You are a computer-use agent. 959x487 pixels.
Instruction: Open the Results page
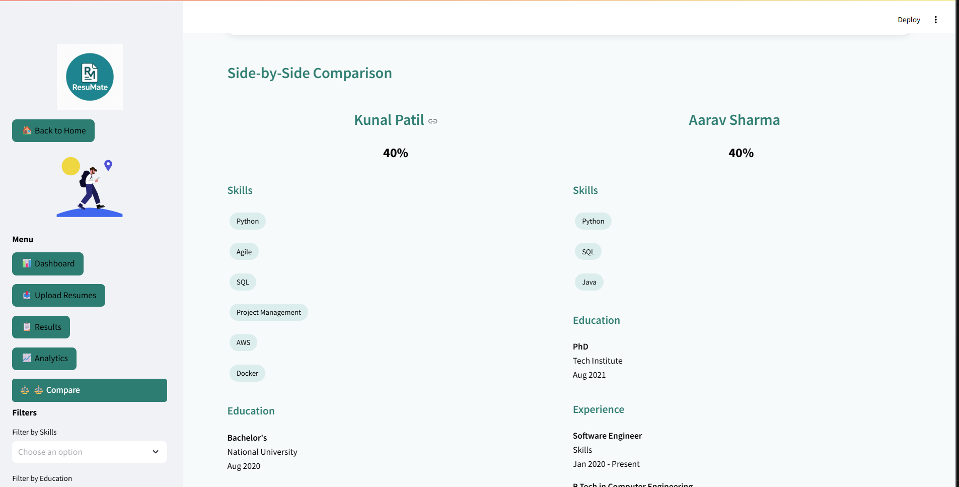click(41, 327)
